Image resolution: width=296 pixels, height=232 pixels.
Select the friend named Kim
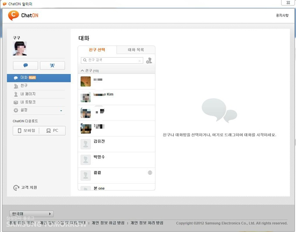coord(117,97)
